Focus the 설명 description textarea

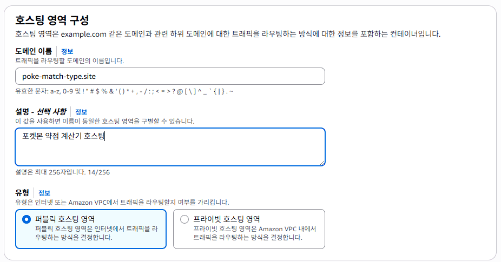click(170, 147)
